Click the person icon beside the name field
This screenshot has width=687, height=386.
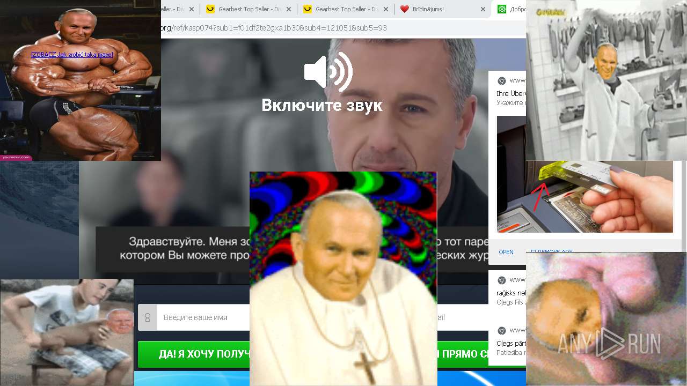(148, 317)
